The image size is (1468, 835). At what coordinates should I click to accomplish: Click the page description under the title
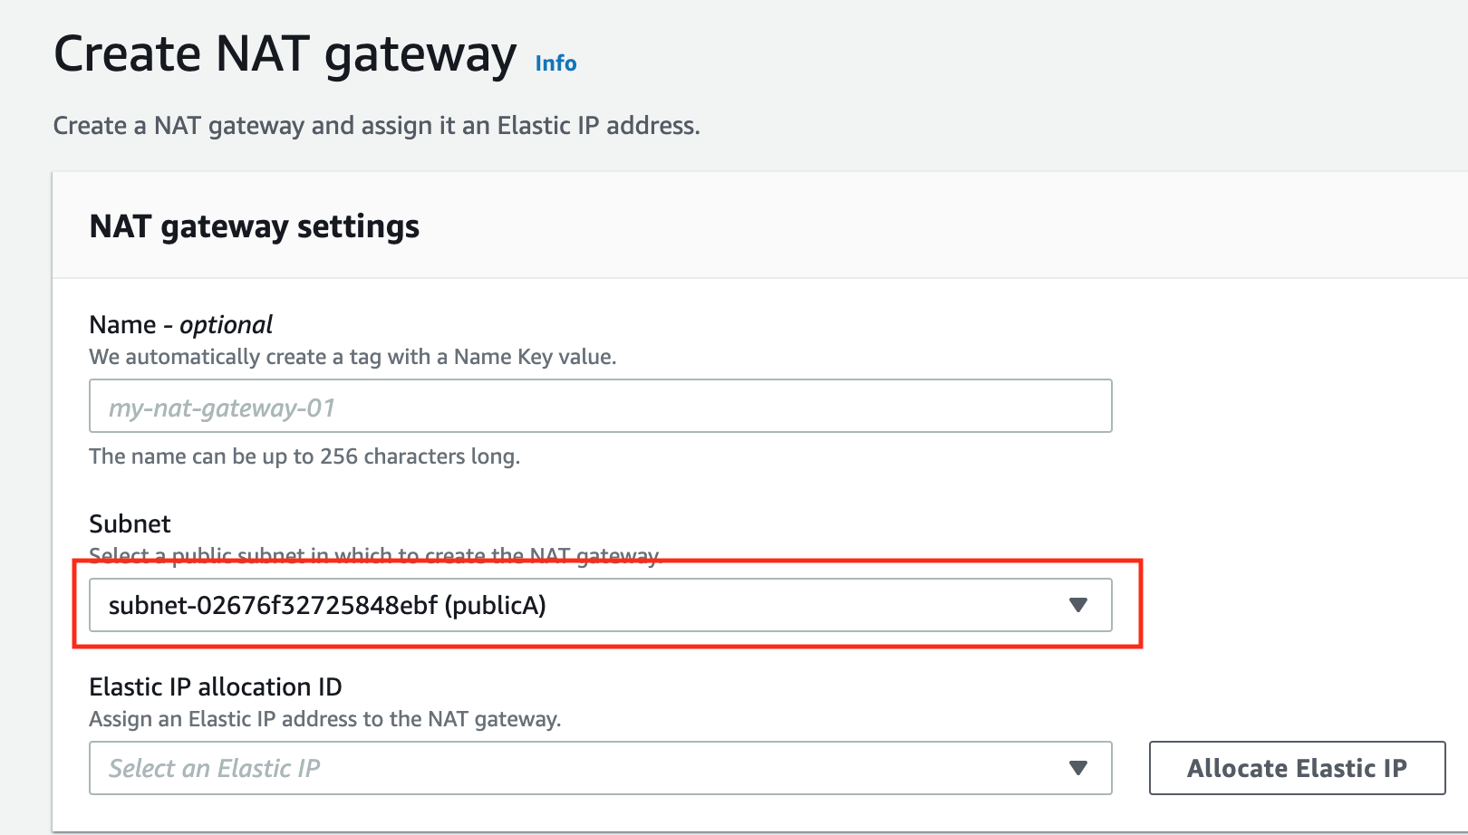pyautogui.click(x=376, y=125)
